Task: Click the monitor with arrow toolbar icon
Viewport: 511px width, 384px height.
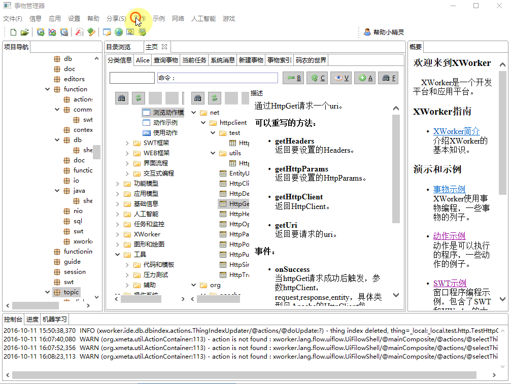Action: click(x=142, y=32)
